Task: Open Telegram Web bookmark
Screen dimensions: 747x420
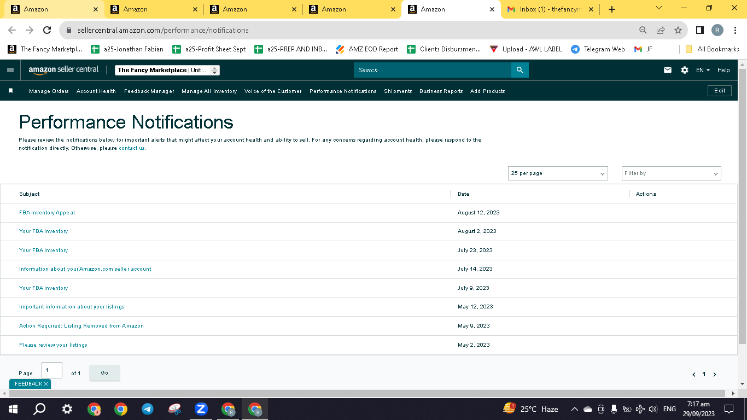Action: coord(598,49)
